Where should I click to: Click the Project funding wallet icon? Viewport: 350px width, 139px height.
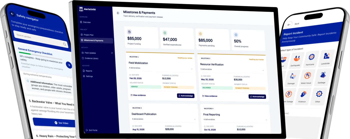(x=129, y=32)
